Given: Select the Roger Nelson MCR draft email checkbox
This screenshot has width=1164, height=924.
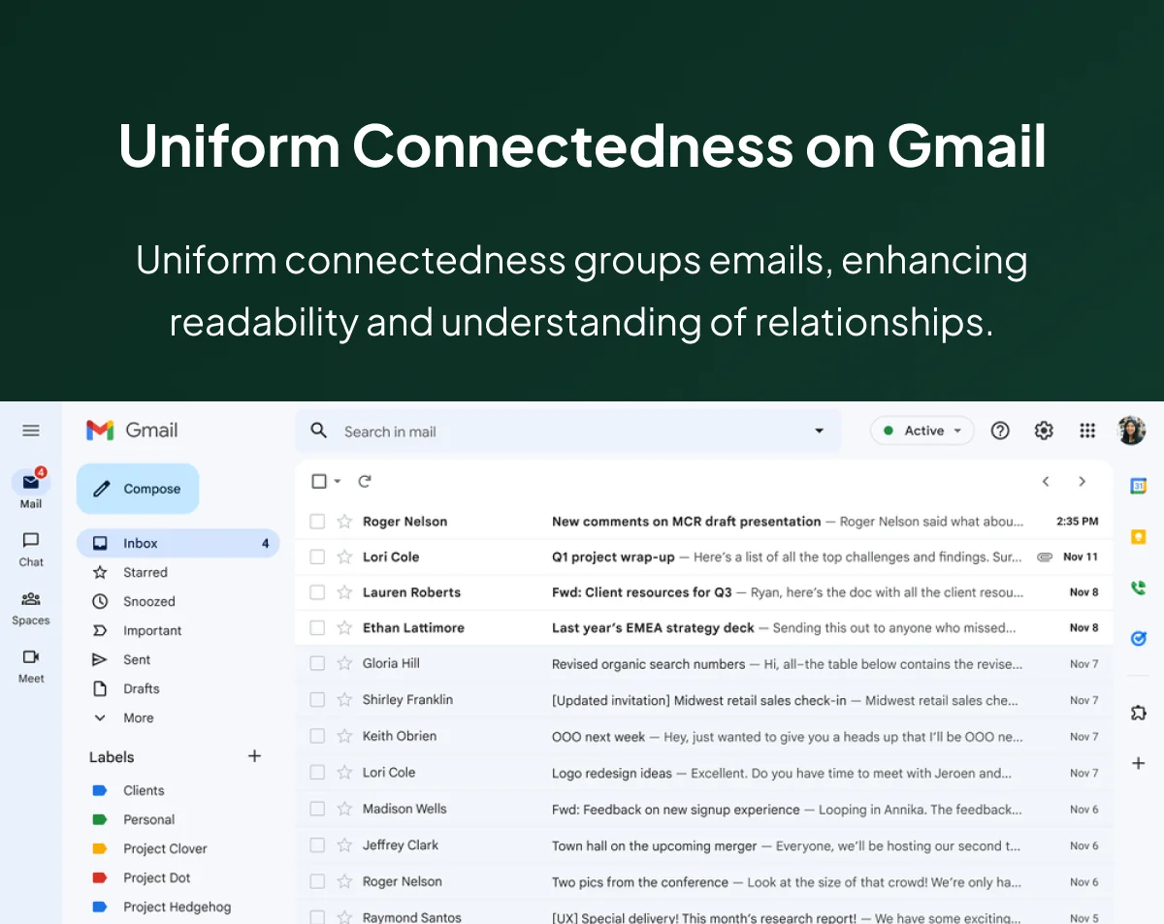Looking at the screenshot, I should 317,522.
